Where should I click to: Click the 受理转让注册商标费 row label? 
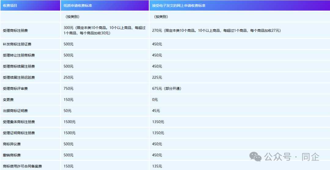[x=19, y=55]
